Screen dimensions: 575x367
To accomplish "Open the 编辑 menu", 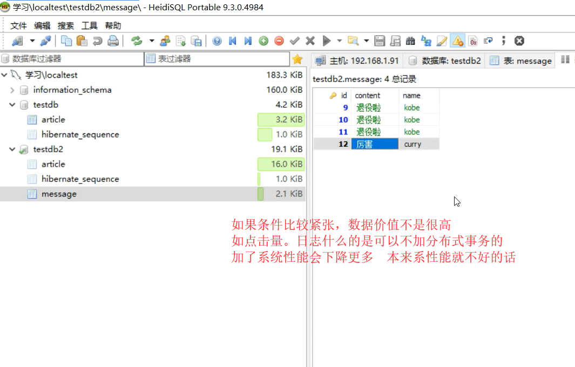I will [42, 26].
